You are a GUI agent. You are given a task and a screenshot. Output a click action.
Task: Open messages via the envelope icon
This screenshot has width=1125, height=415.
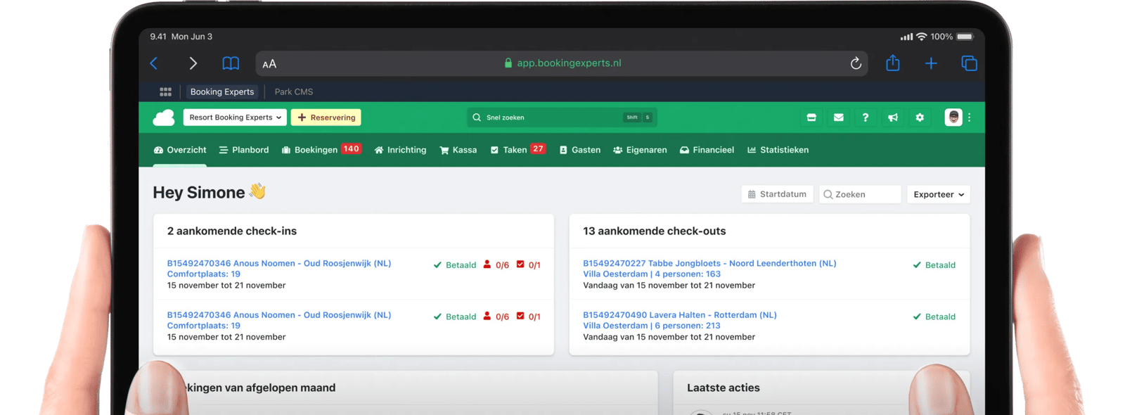[839, 117]
